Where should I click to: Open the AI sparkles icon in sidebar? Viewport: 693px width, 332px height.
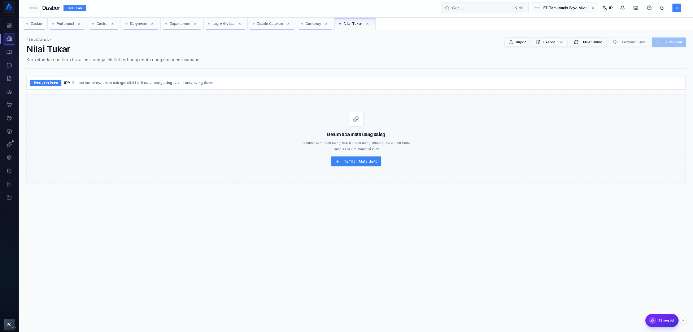pyautogui.click(x=9, y=145)
